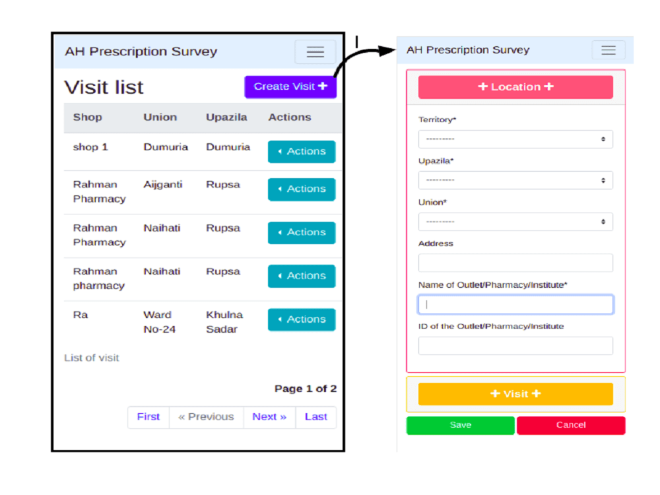Click the Create Visit plus button
The height and width of the screenshot is (495, 660).
tap(290, 86)
